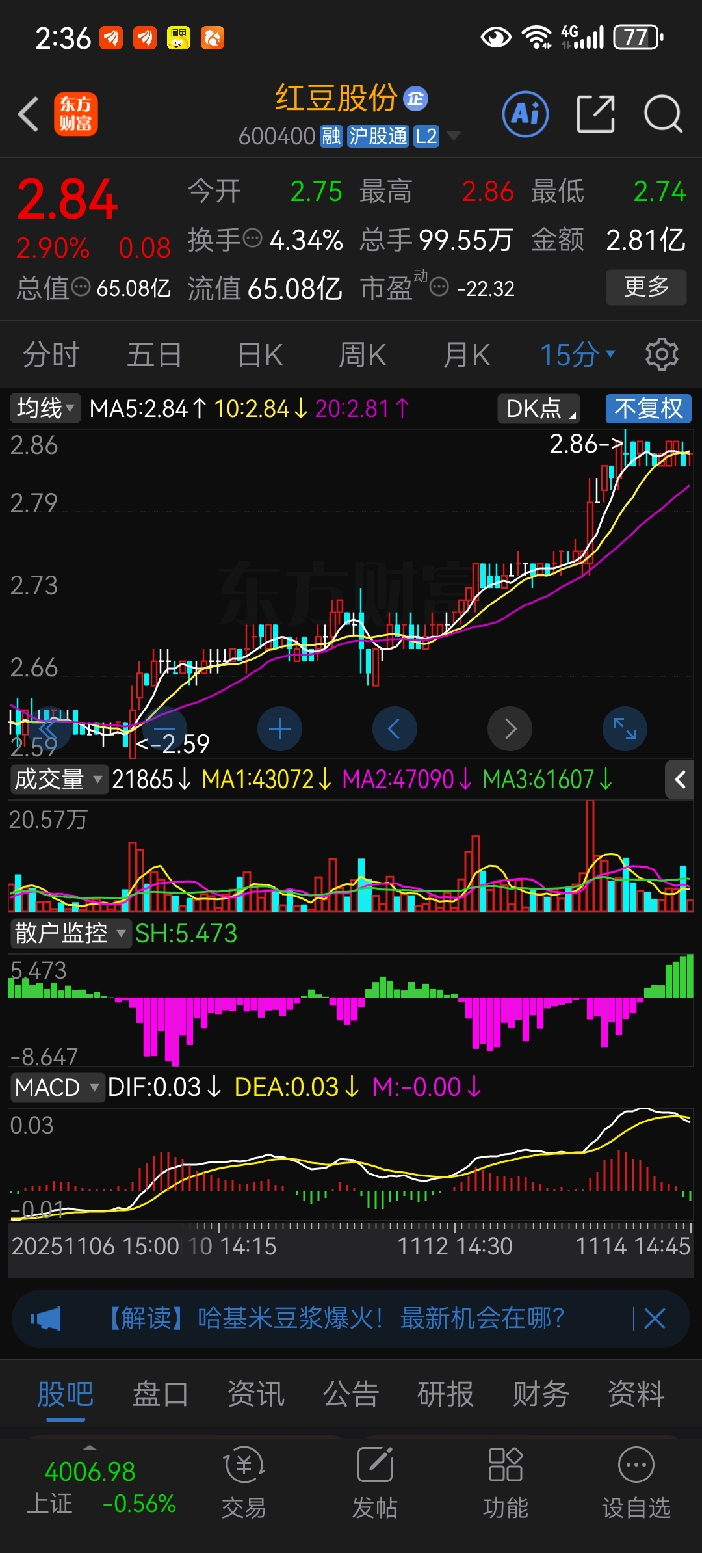
Task: Tap SH:5.473 indicator value
Action: (186, 934)
